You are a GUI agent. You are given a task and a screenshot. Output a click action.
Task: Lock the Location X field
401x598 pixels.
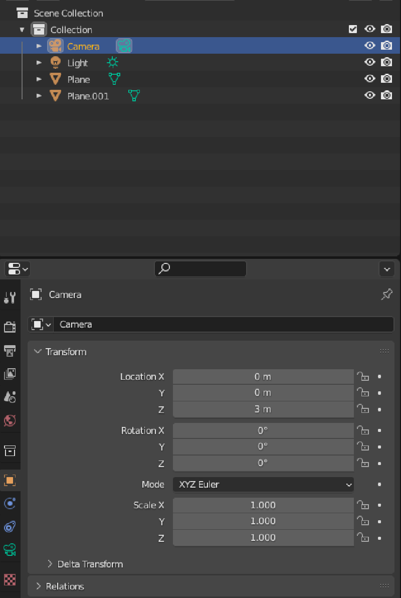point(362,377)
